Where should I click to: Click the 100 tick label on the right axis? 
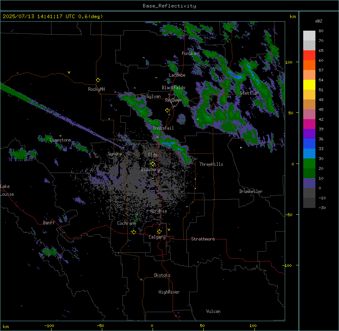(289, 62)
